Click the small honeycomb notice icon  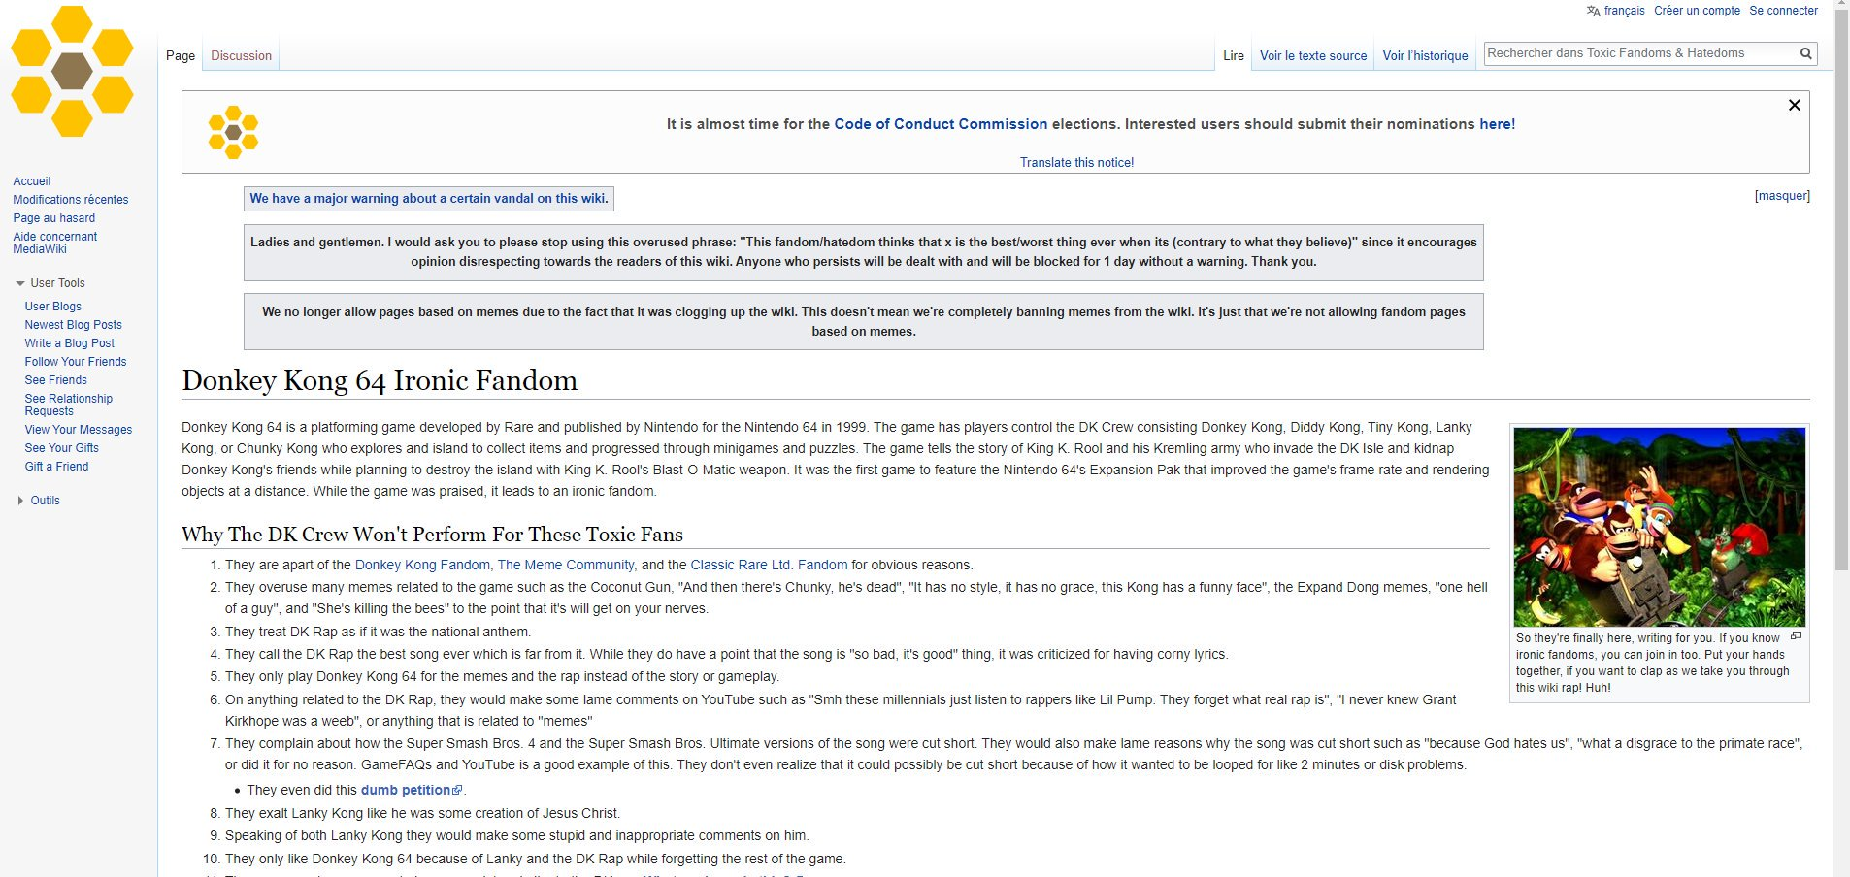pos(233,132)
